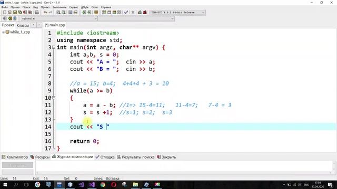Click code line 9 'while(a >= b)'
The width and height of the screenshot is (337, 189).
pyautogui.click(x=91, y=91)
